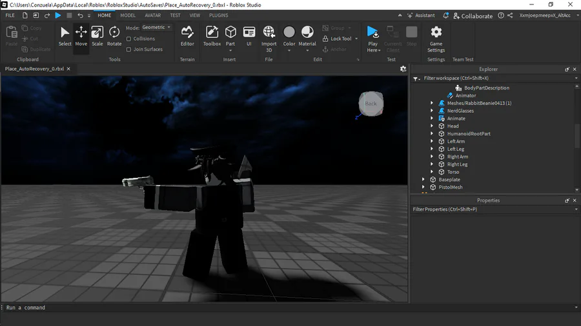
Task: Click Play Here button
Action: point(373,39)
